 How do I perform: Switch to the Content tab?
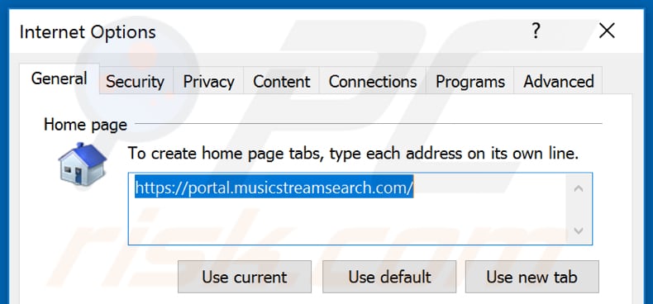click(282, 81)
